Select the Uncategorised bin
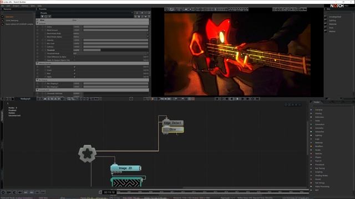Image resolution: width=355 pixels, height=199 pixels. [335, 17]
